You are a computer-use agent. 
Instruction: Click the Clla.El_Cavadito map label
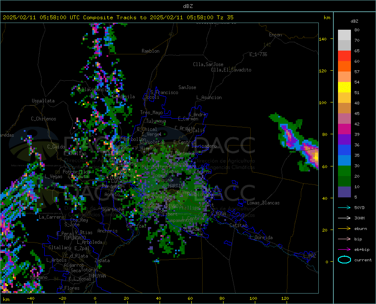[231, 70]
